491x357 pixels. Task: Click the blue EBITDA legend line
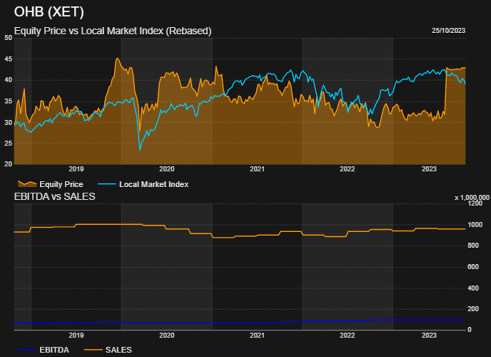[27, 350]
